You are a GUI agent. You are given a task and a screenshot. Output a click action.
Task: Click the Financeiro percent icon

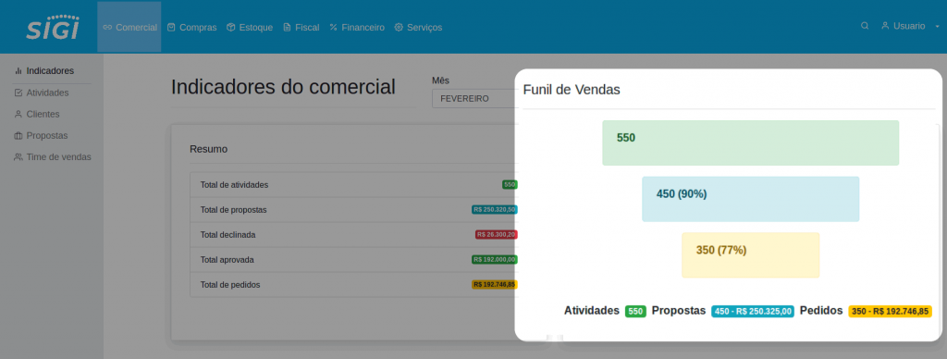[x=333, y=27]
